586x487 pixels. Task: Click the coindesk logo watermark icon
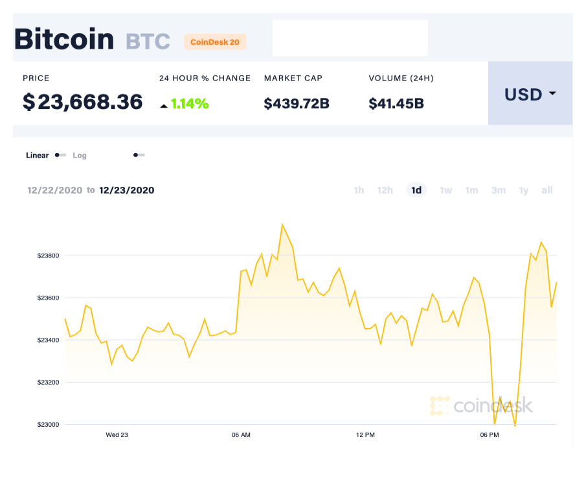coord(440,406)
